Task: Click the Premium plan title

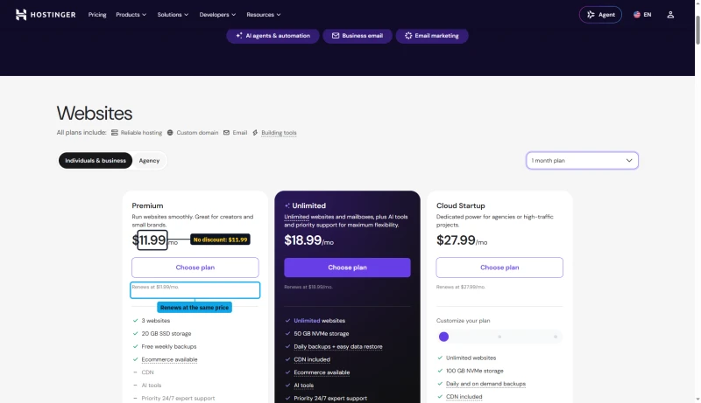Action: 147,205
